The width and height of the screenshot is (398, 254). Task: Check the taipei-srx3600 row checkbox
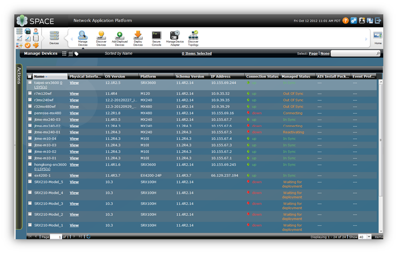30,82
